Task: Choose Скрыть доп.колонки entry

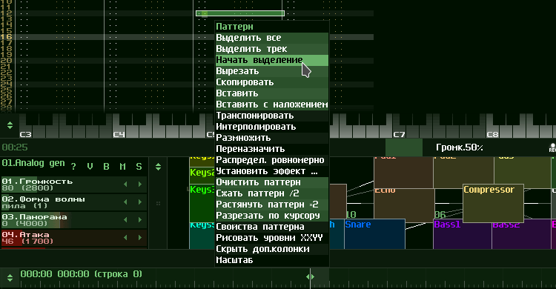Action: pyautogui.click(x=272, y=249)
